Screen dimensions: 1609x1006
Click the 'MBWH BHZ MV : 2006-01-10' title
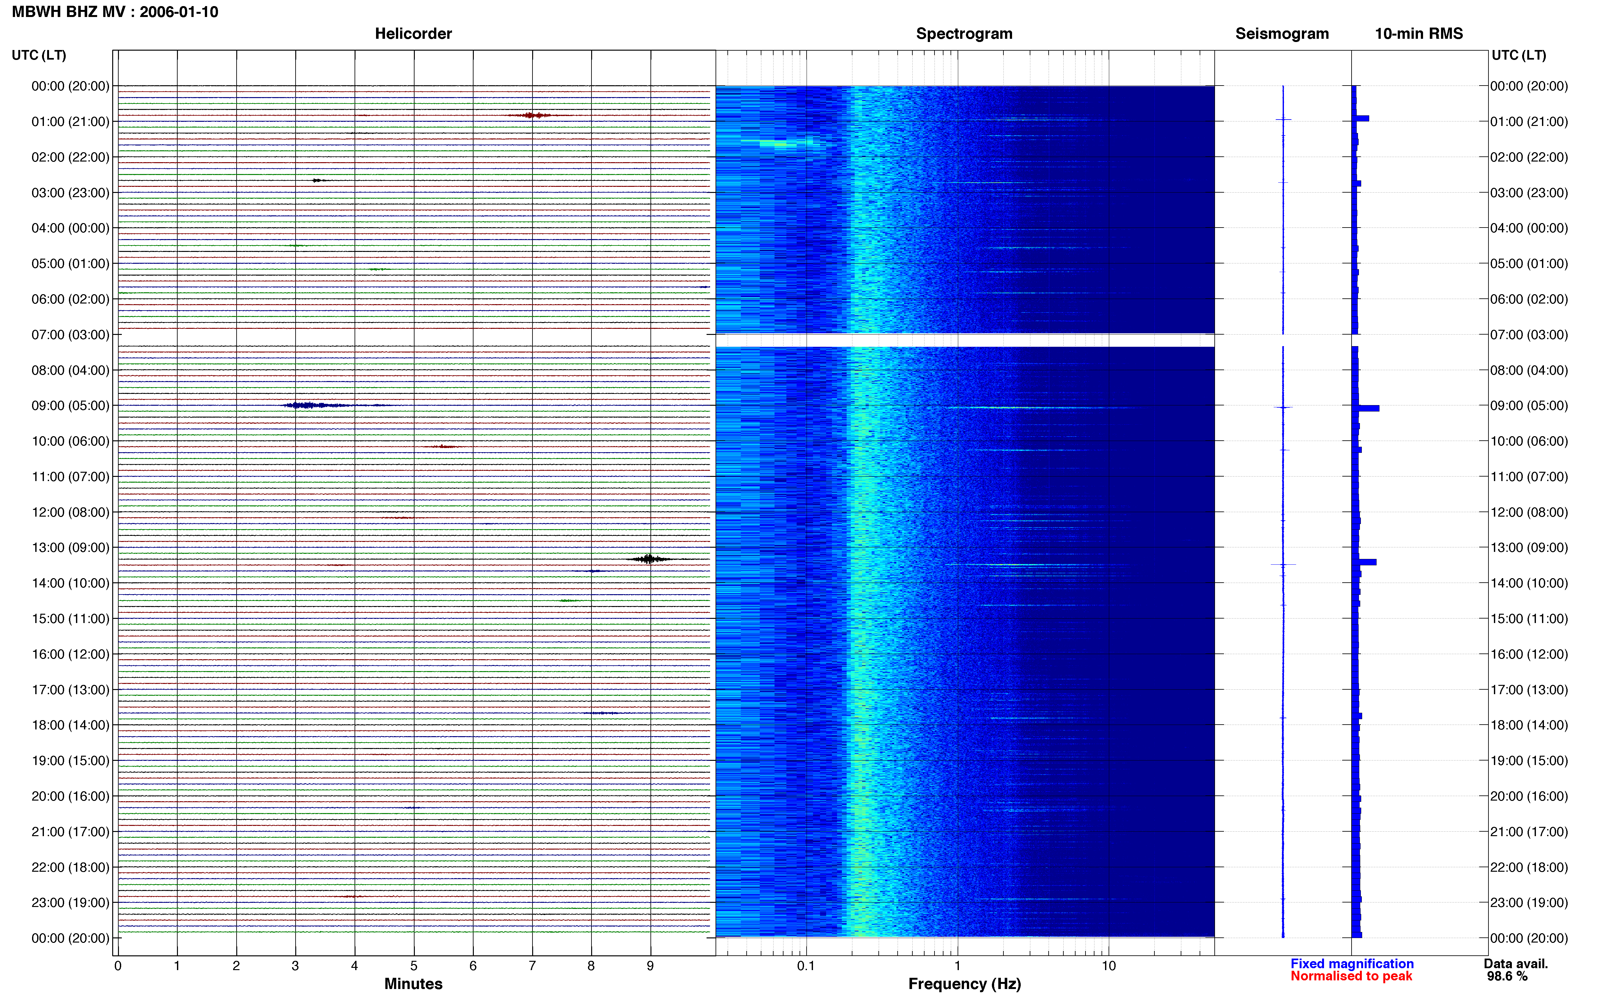115,12
